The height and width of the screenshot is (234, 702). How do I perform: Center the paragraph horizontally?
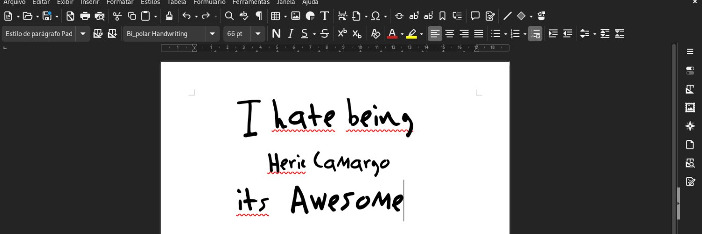[450, 34]
